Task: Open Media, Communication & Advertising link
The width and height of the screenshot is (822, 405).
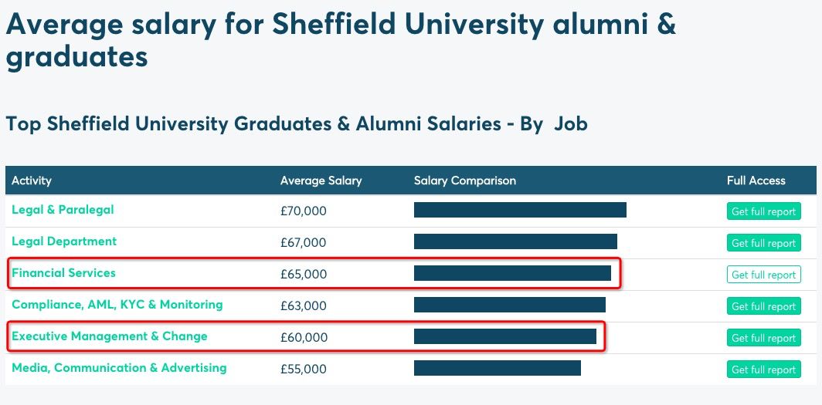Action: 119,368
